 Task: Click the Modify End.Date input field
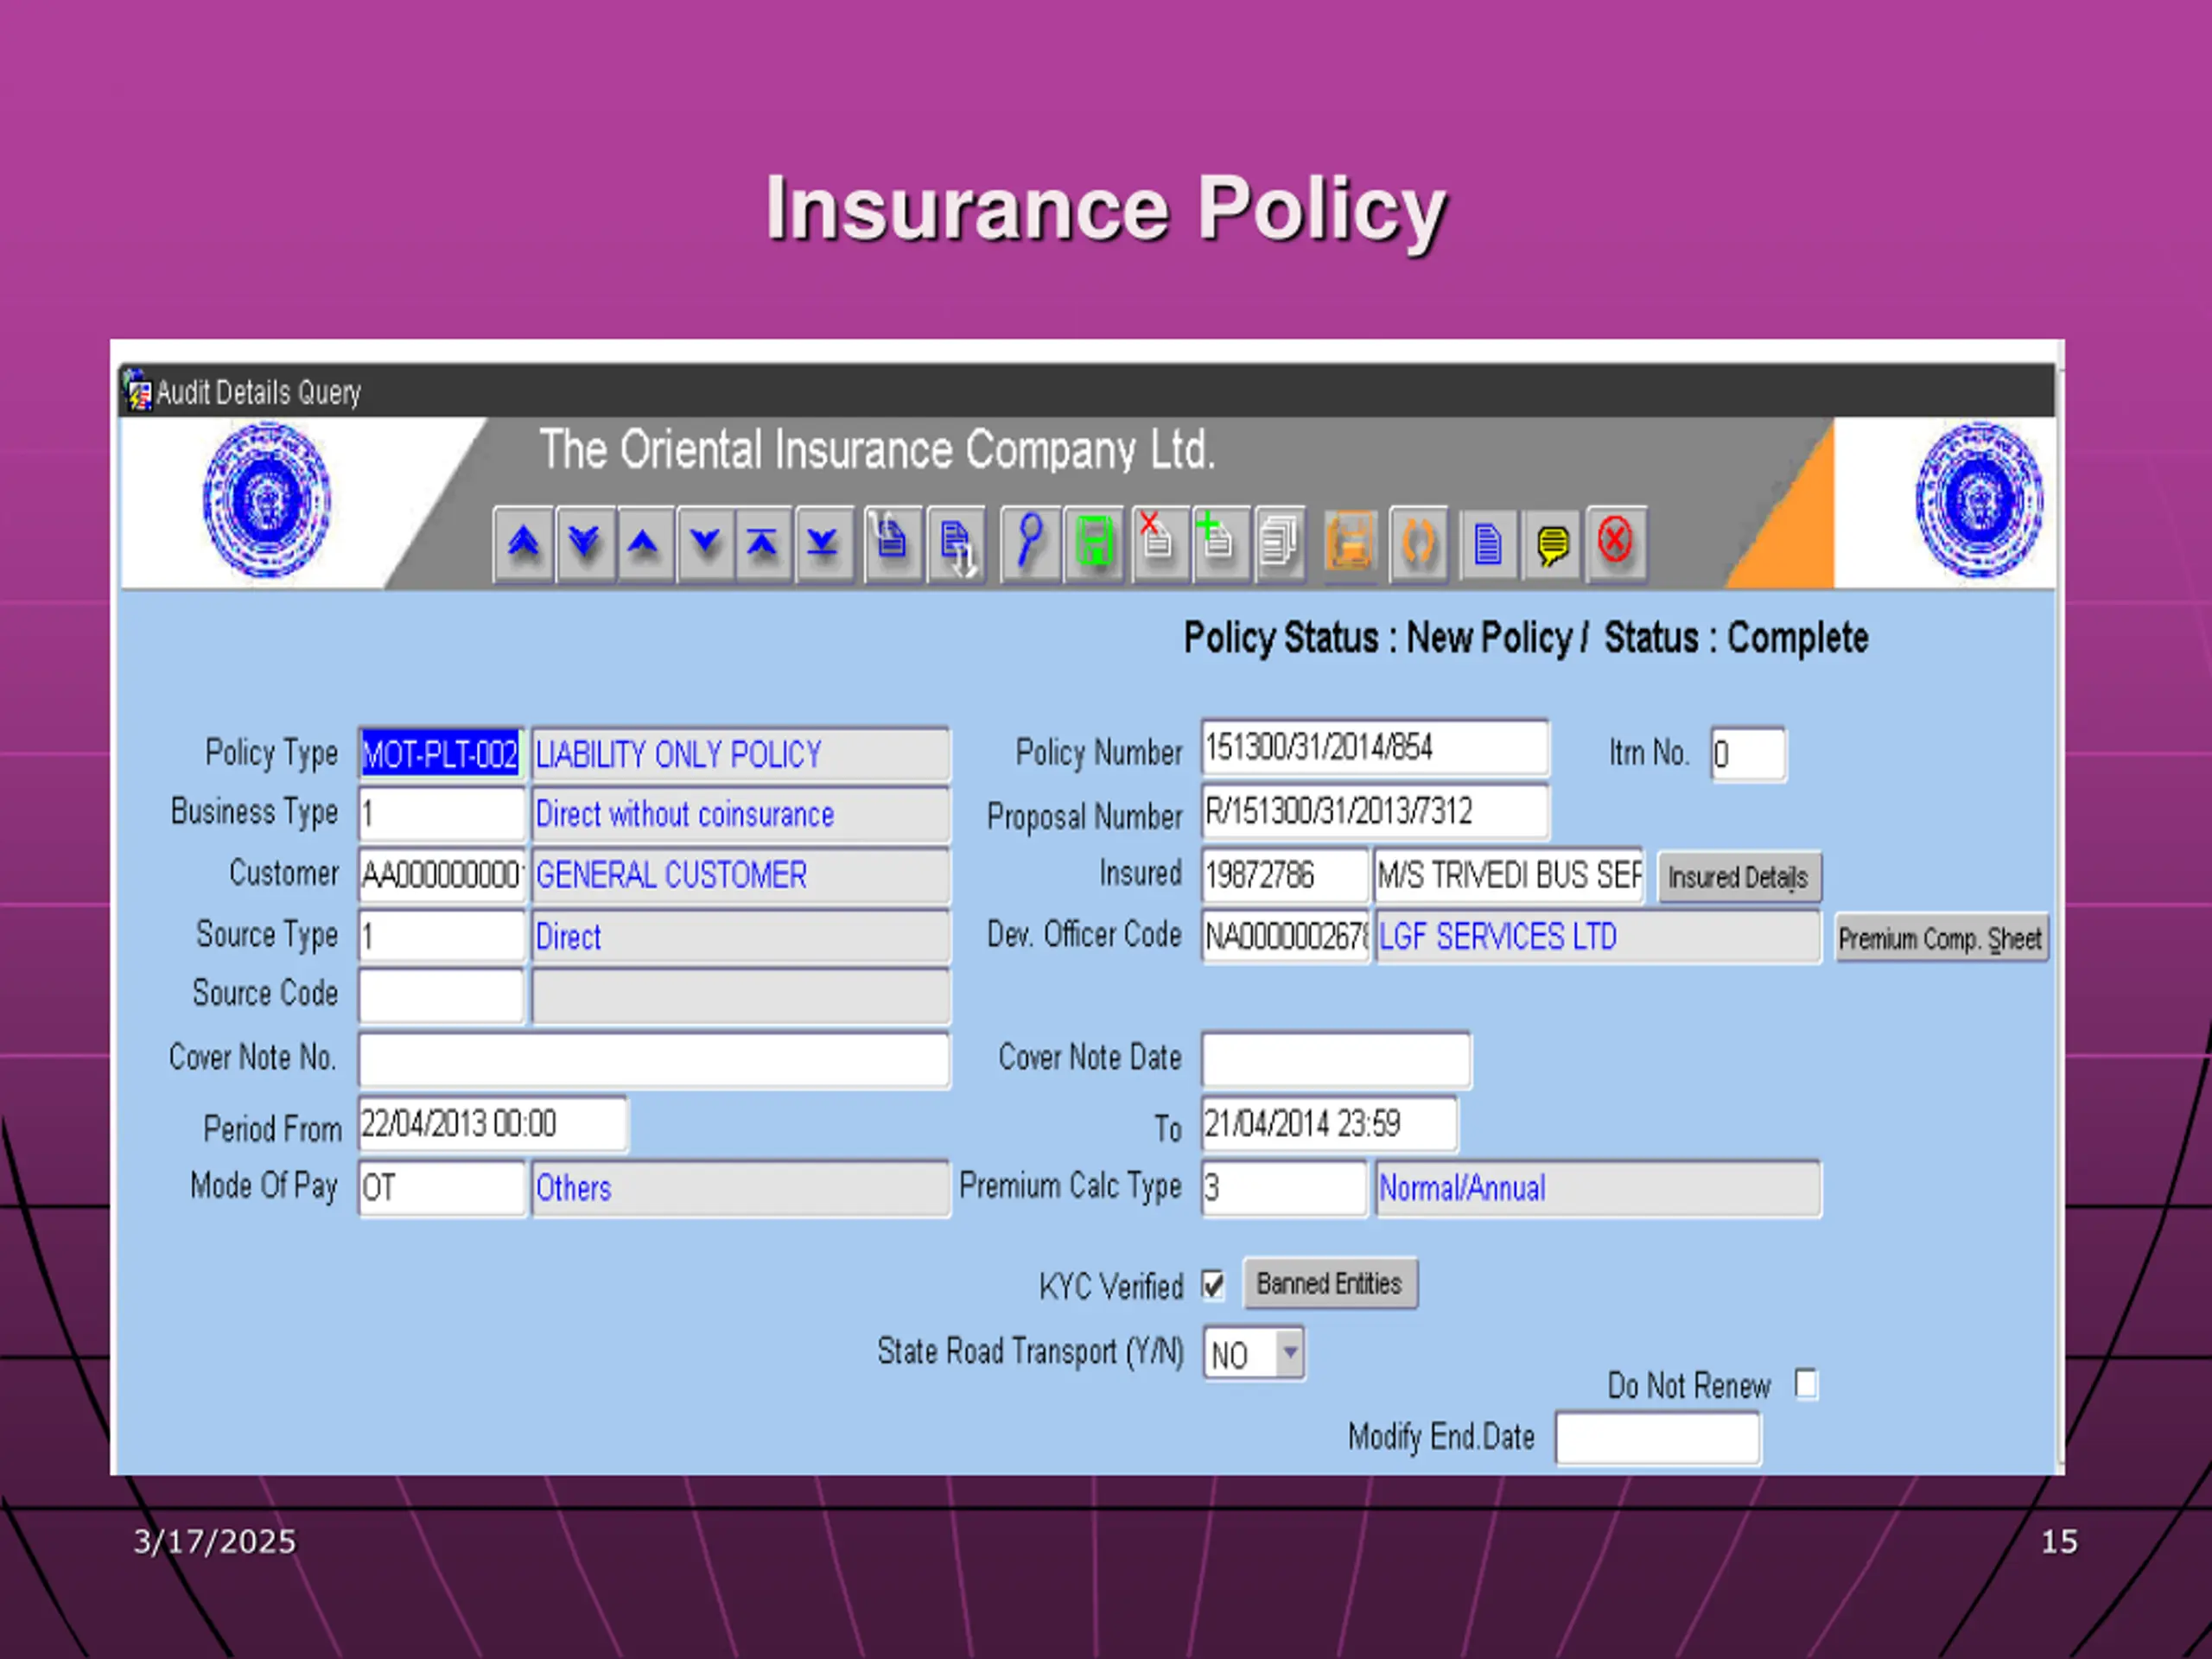tap(1657, 1438)
